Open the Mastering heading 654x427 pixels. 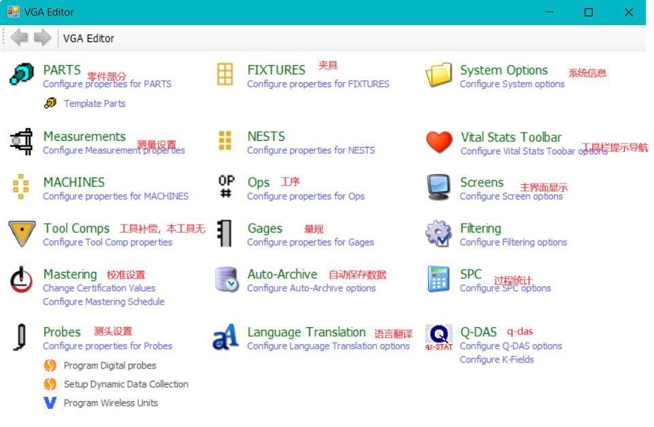point(70,275)
